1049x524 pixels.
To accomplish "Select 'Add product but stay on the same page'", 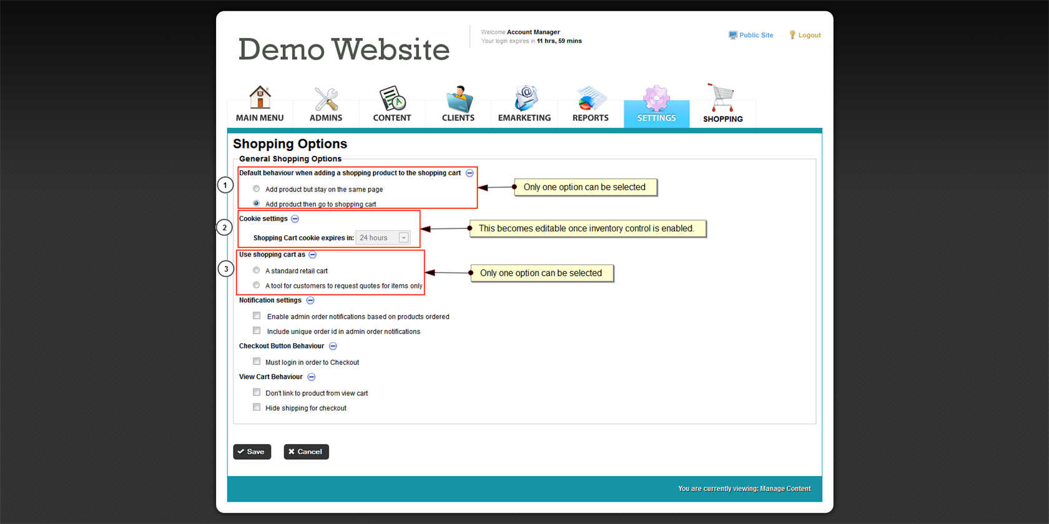I will click(257, 189).
